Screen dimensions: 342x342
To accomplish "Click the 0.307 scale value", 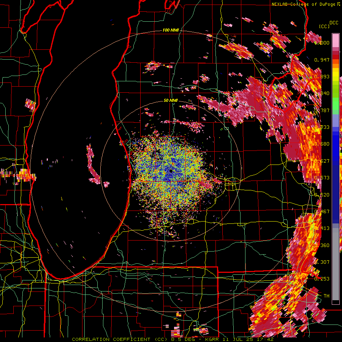I will pyautogui.click(x=322, y=262).
